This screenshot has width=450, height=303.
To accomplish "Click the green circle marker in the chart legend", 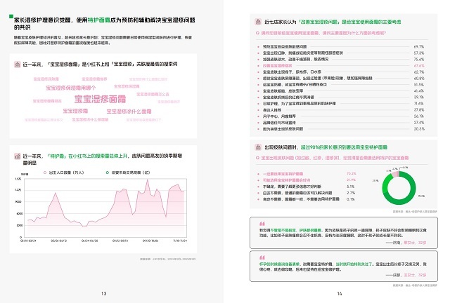I will pyautogui.click(x=108, y=173).
